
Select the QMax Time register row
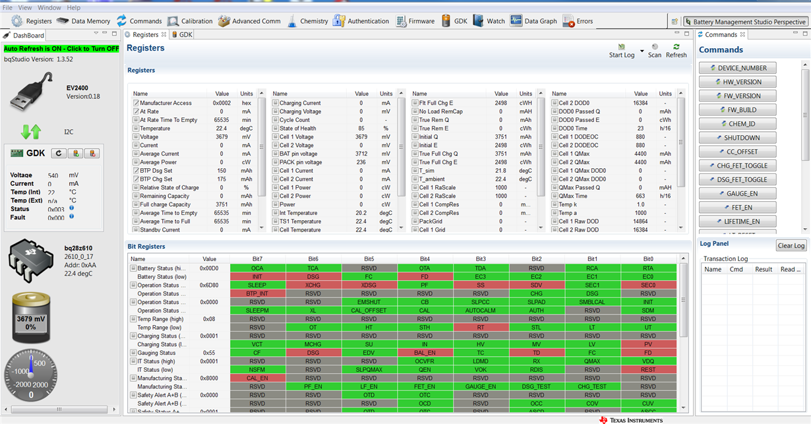(x=613, y=196)
